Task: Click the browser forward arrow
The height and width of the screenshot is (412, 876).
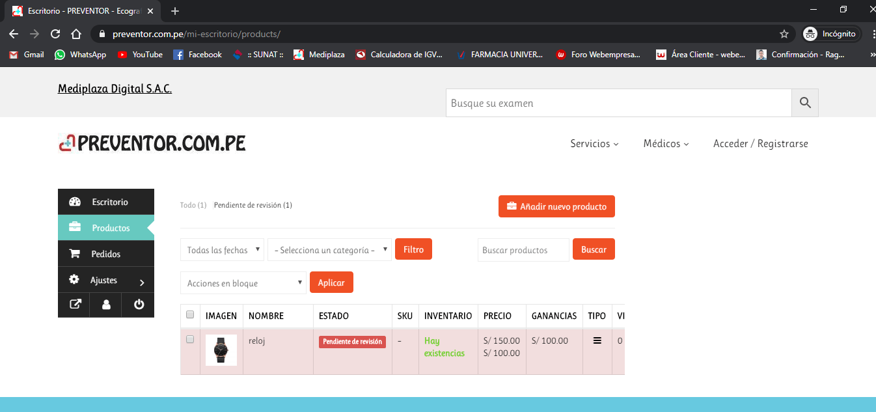Action: 34,34
